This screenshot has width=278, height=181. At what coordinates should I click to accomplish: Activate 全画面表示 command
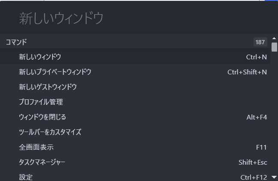(36, 147)
